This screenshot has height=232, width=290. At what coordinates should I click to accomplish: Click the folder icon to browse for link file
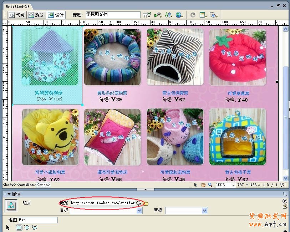pyautogui.click(x=146, y=203)
